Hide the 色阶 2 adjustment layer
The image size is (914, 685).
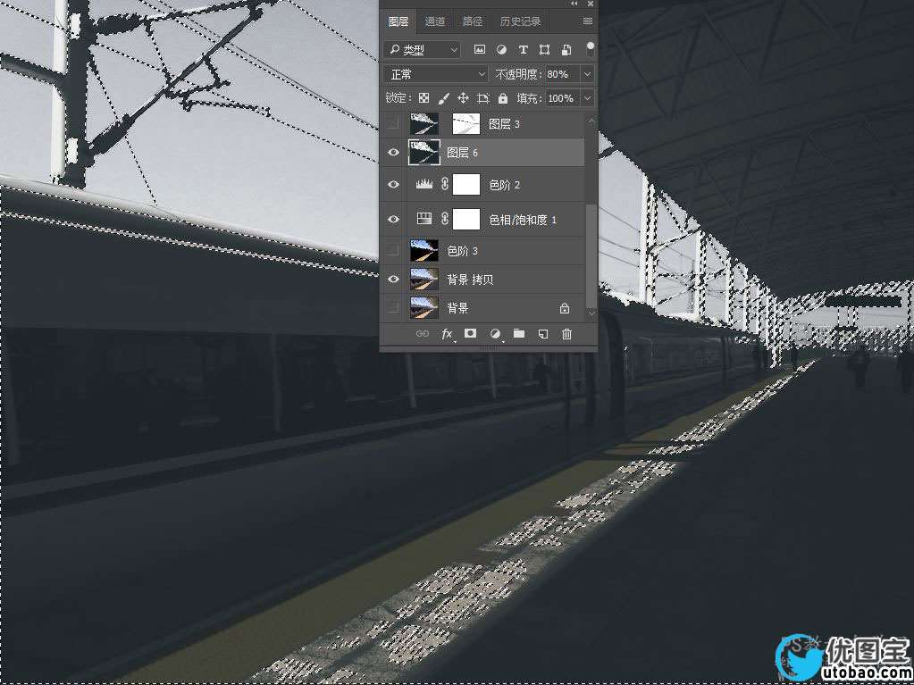[394, 185]
